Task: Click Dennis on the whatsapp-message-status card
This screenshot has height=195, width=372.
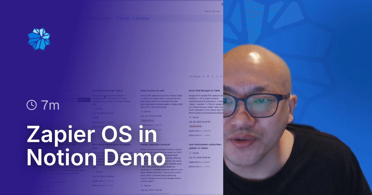Action: [x=98, y=109]
